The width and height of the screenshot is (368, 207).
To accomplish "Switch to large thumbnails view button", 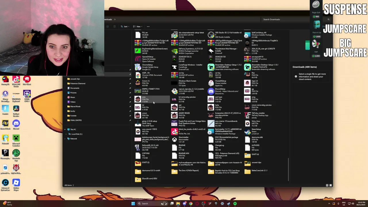I will pyautogui.click(x=331, y=185).
